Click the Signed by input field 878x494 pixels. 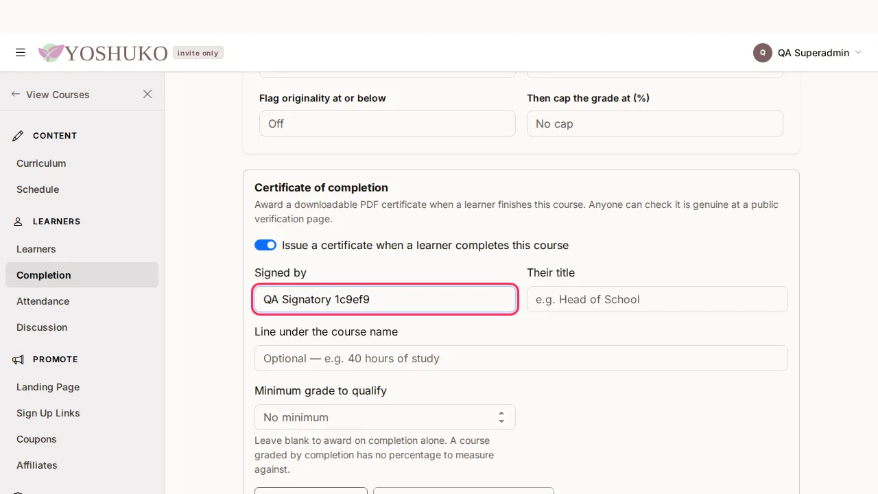tap(385, 299)
